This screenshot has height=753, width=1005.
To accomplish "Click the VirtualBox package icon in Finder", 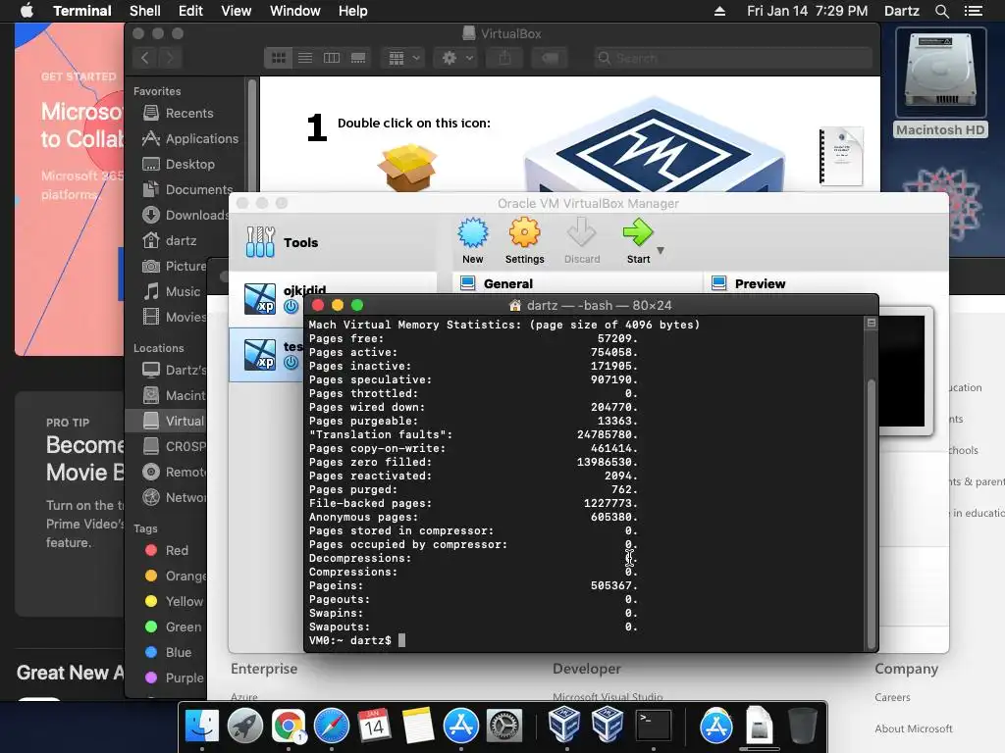I will tap(407, 167).
